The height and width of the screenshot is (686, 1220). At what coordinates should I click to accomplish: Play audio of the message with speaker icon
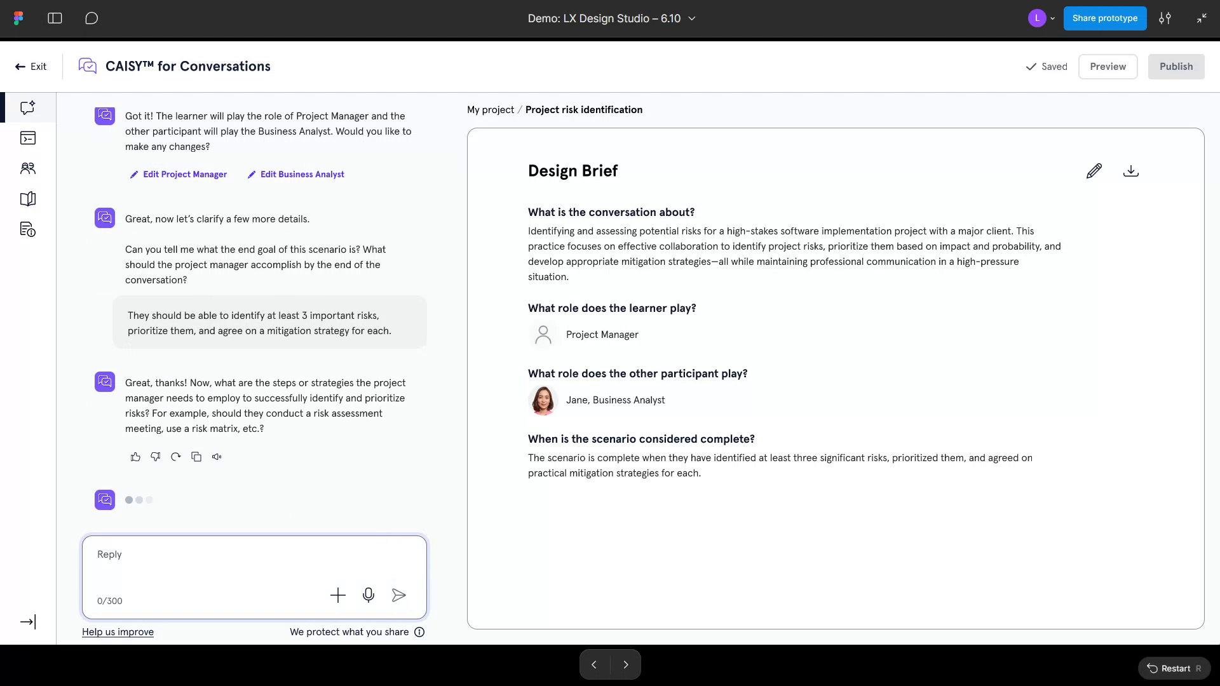[216, 457]
